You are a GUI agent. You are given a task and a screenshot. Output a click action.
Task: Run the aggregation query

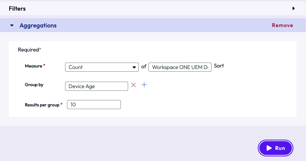tap(275, 148)
